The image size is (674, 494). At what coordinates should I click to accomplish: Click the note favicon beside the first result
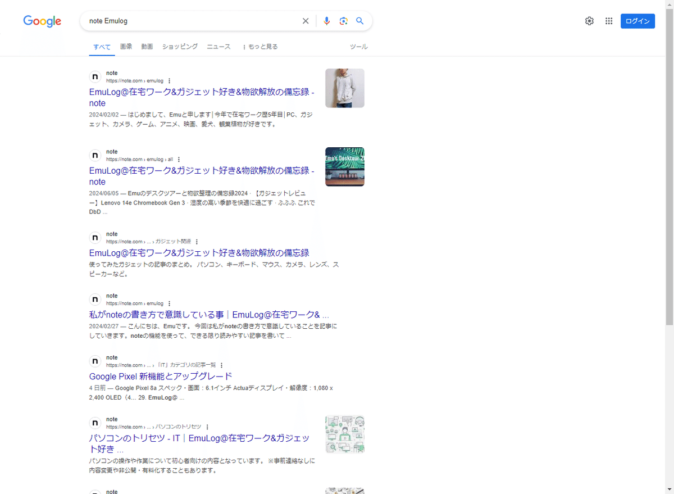[95, 76]
